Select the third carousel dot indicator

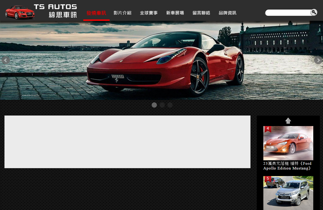coord(170,105)
